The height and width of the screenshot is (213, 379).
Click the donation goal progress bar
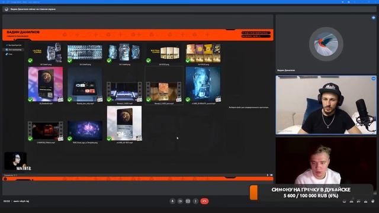point(311,193)
